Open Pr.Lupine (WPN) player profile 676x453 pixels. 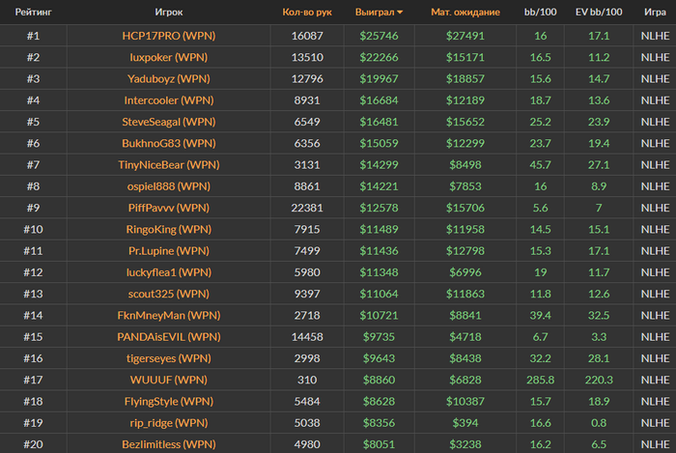[x=169, y=251]
